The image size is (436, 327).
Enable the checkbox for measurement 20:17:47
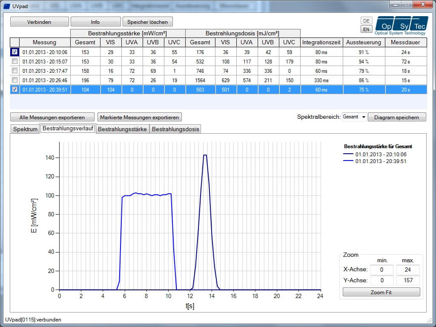pyautogui.click(x=15, y=71)
